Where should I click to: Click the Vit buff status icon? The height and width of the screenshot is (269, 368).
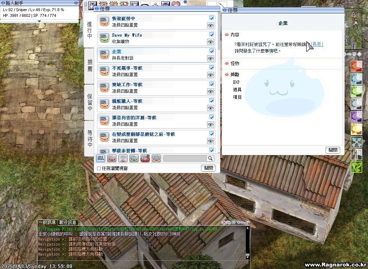pyautogui.click(x=356, y=79)
